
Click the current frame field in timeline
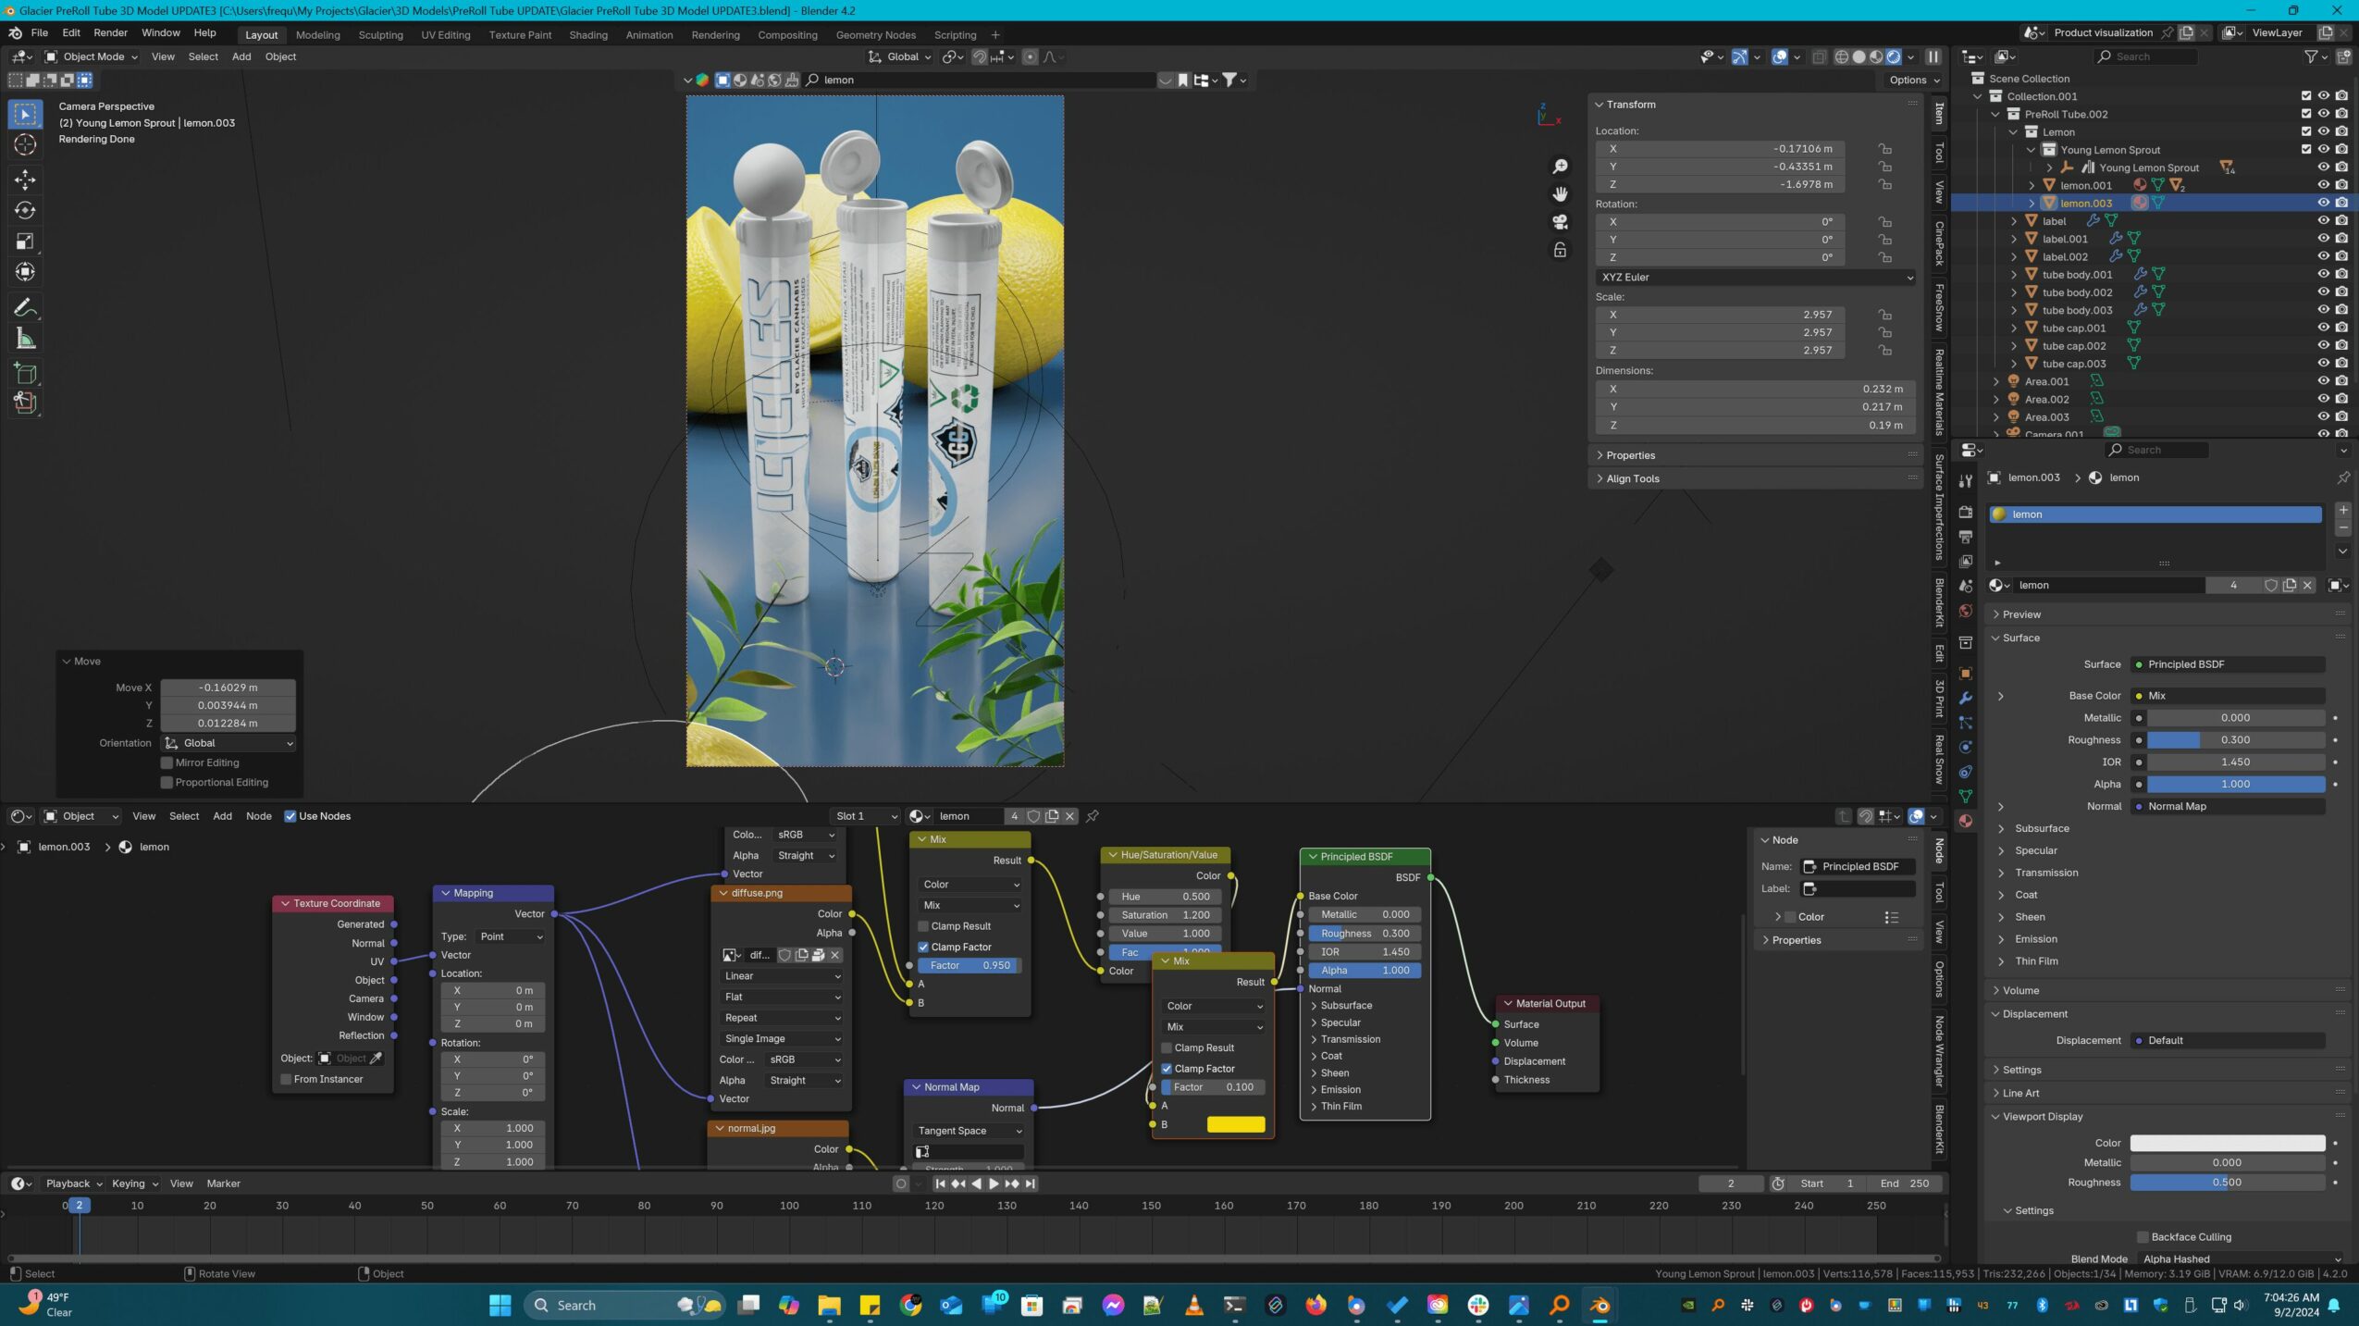coord(1730,1183)
